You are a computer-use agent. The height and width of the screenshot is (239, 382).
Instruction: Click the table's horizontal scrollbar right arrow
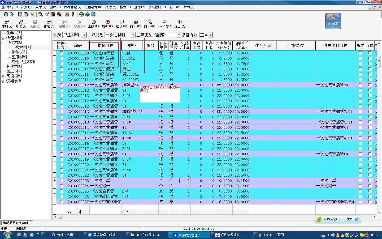coord(374,217)
